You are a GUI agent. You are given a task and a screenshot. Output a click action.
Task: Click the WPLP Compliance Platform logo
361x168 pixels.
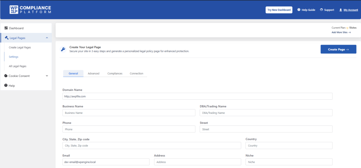(30, 9)
